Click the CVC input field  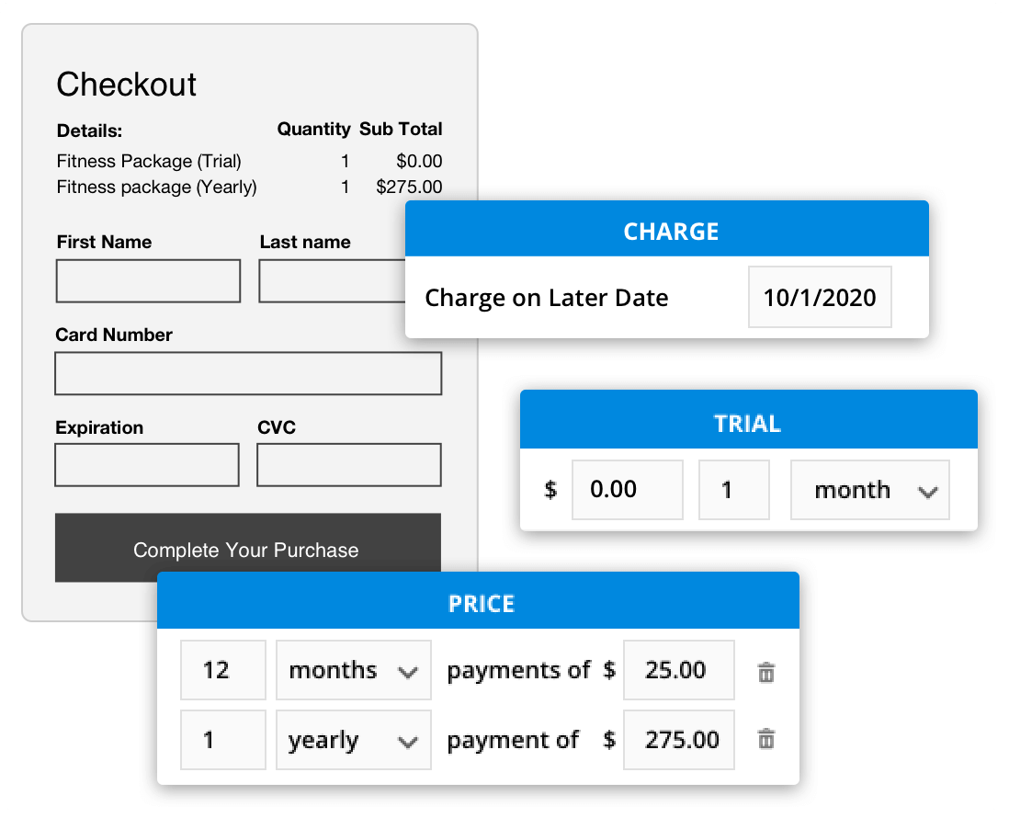tap(349, 464)
